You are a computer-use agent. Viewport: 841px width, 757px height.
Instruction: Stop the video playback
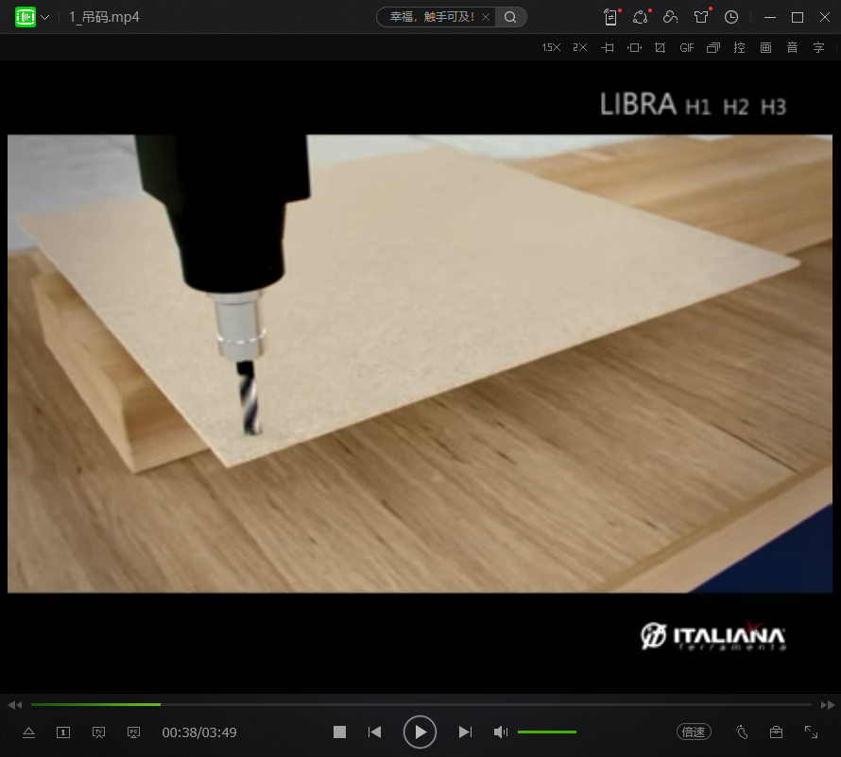(x=339, y=732)
